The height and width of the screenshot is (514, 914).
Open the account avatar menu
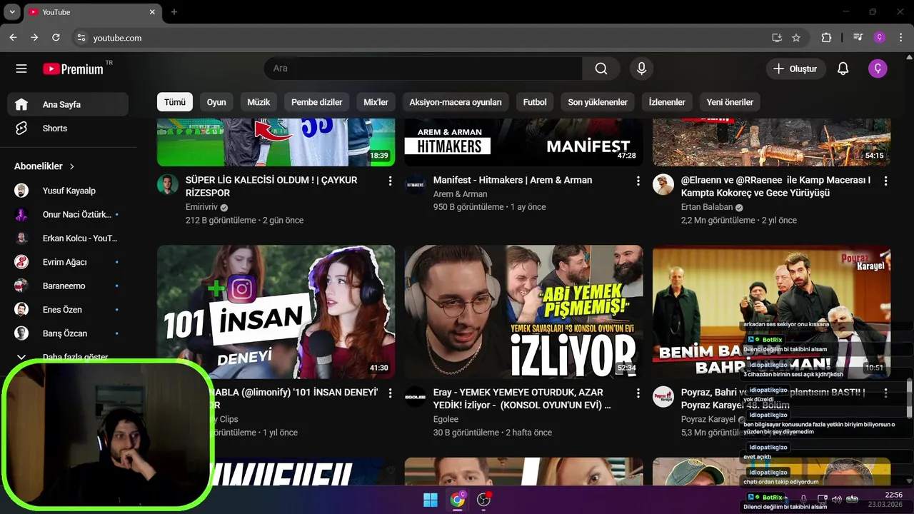click(x=878, y=69)
